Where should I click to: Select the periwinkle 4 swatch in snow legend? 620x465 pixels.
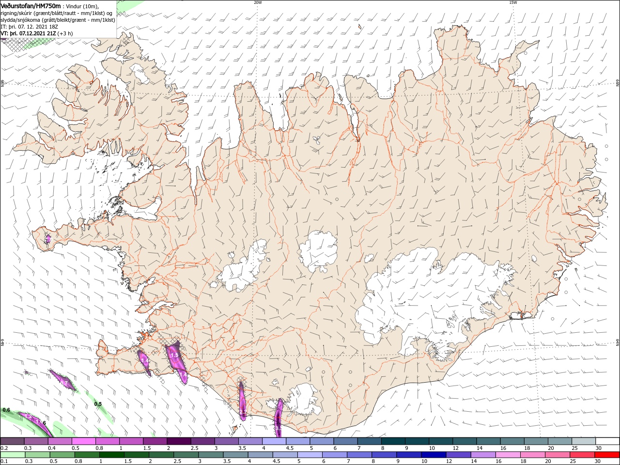click(x=274, y=441)
